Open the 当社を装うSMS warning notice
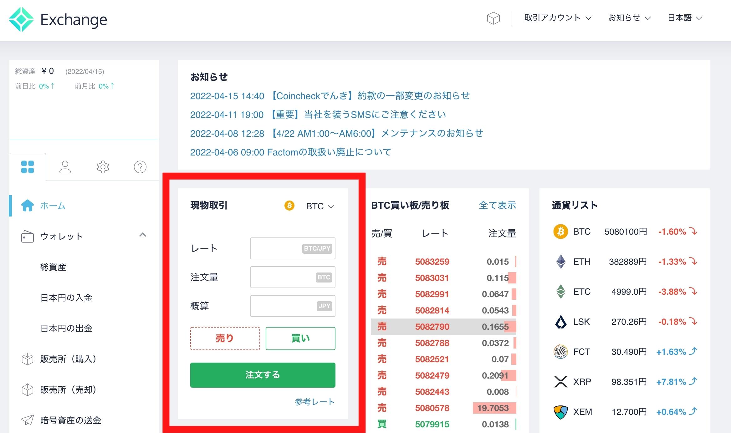 click(x=318, y=115)
